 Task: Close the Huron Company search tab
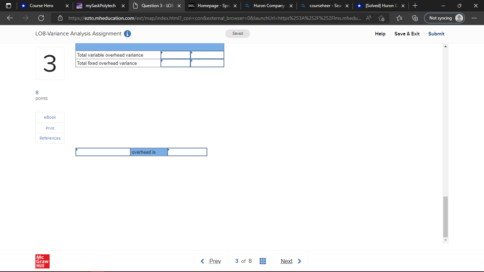[291, 6]
